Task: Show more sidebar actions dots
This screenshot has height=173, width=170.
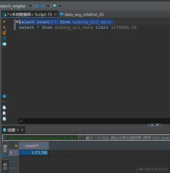Action: (4, 102)
